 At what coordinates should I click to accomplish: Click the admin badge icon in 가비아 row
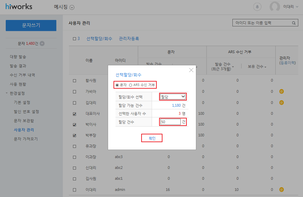[x=281, y=91]
